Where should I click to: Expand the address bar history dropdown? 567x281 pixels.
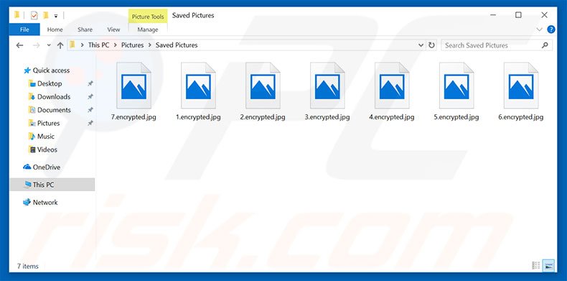(421, 45)
